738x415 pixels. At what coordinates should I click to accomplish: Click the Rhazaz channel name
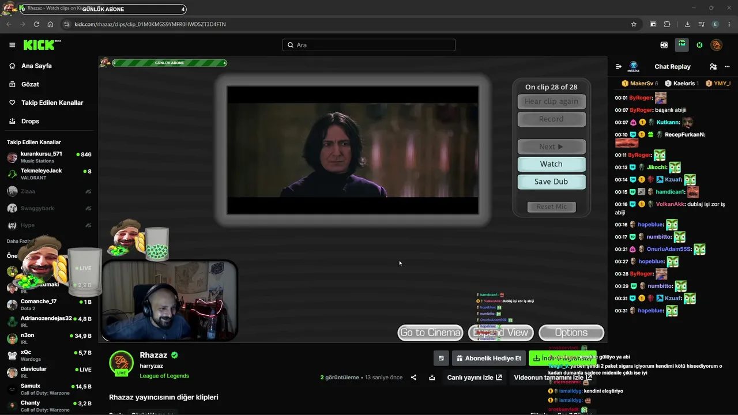[x=153, y=355]
